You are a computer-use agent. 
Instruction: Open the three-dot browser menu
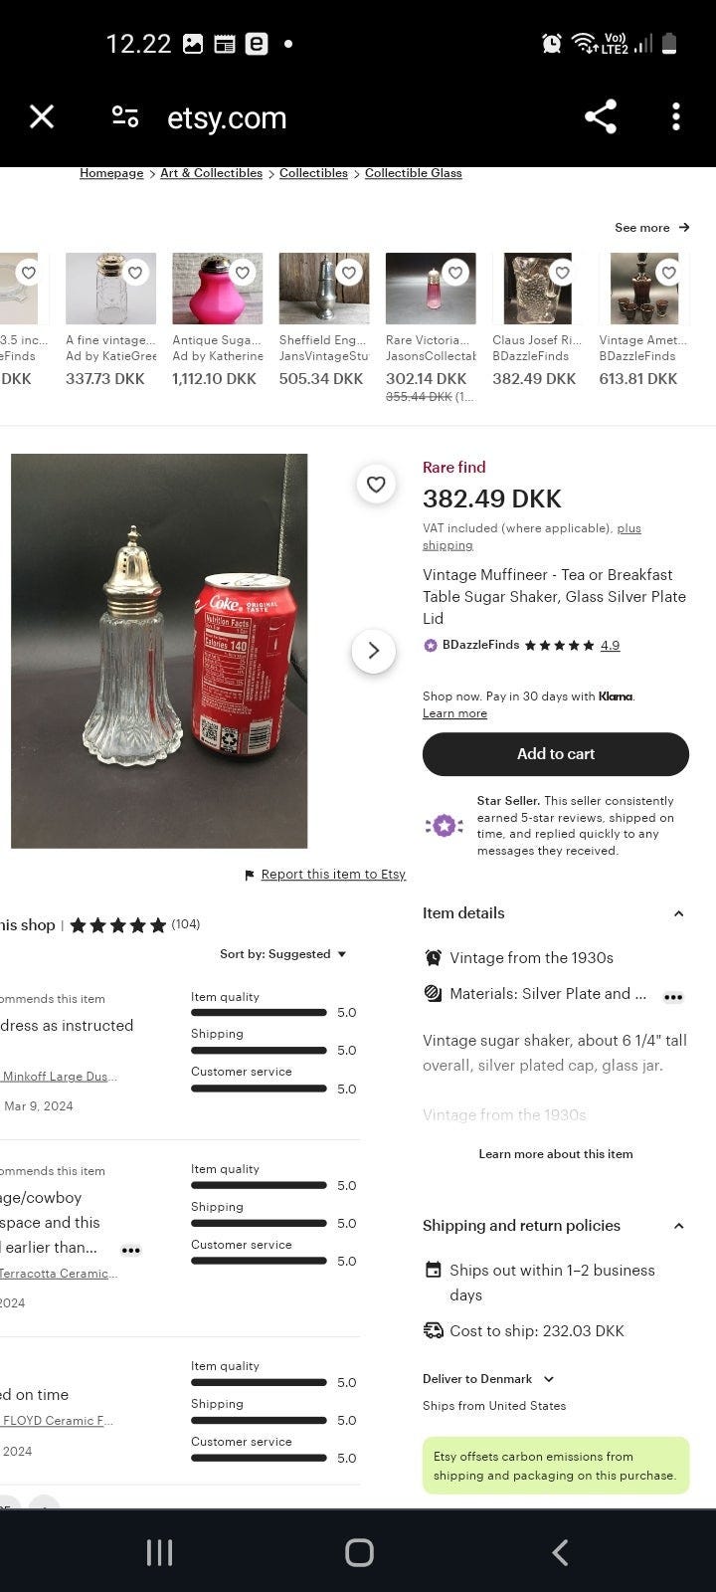(x=676, y=117)
